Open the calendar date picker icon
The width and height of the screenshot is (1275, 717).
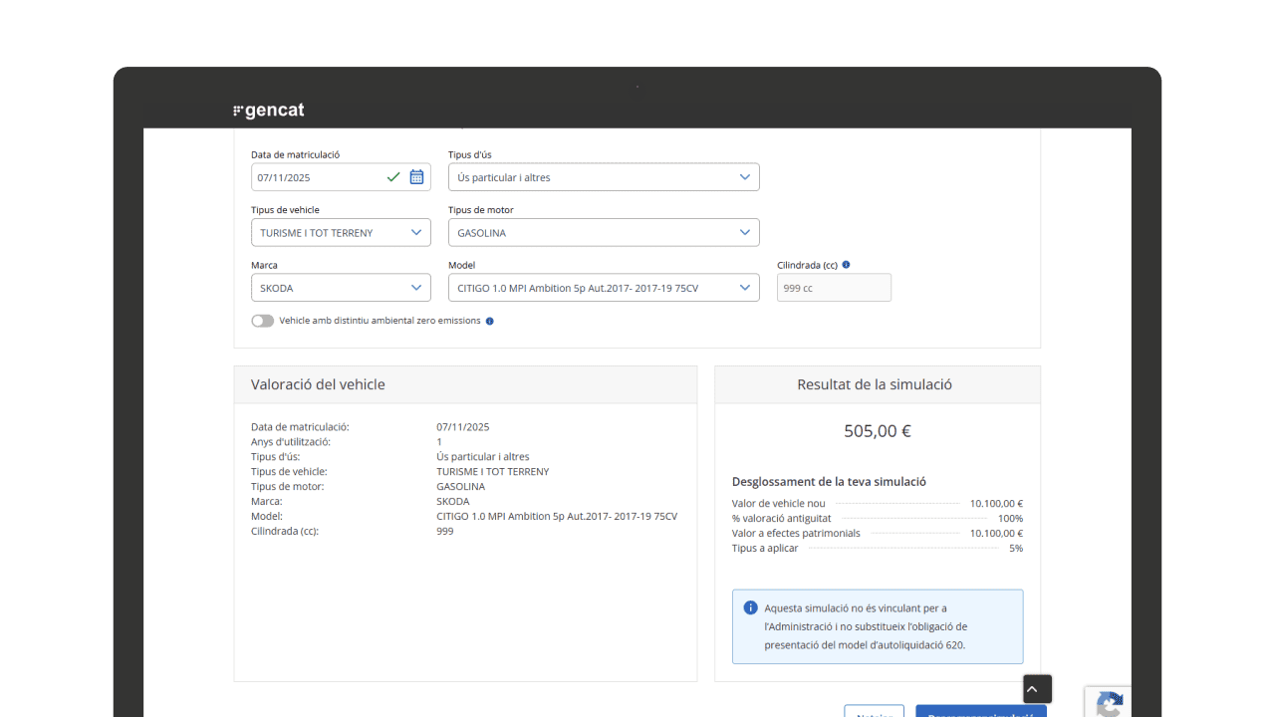[416, 177]
